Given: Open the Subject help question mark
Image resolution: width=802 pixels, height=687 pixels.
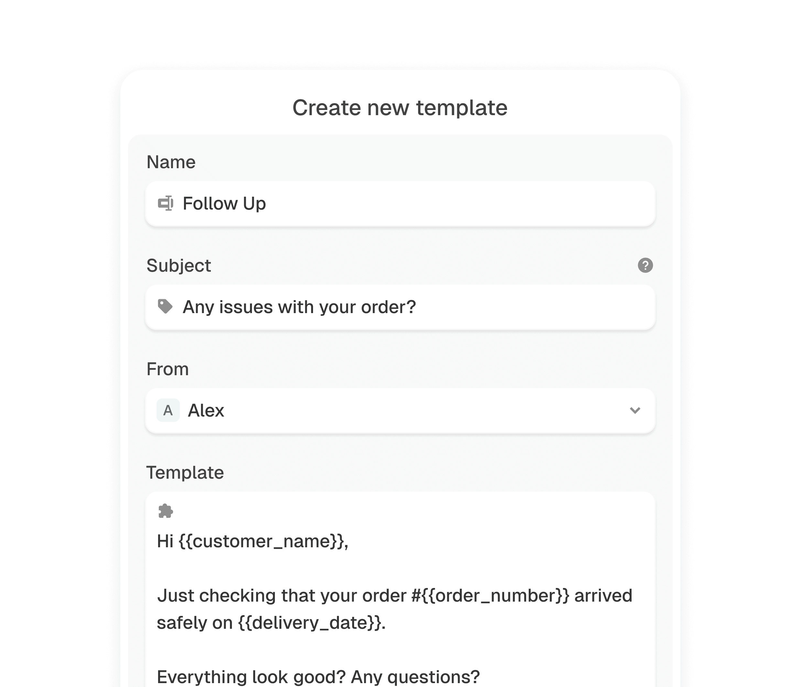Looking at the screenshot, I should (x=645, y=266).
